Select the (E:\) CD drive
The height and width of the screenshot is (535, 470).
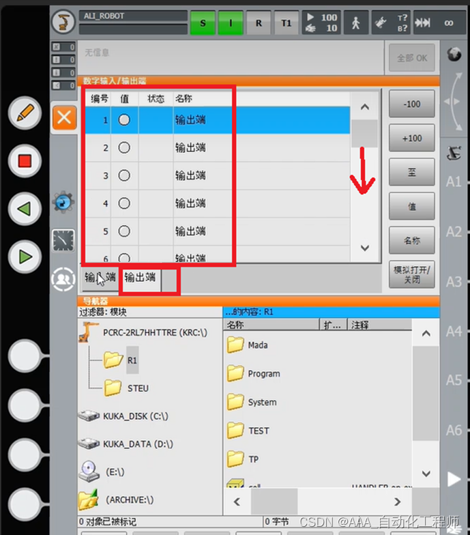coord(115,472)
